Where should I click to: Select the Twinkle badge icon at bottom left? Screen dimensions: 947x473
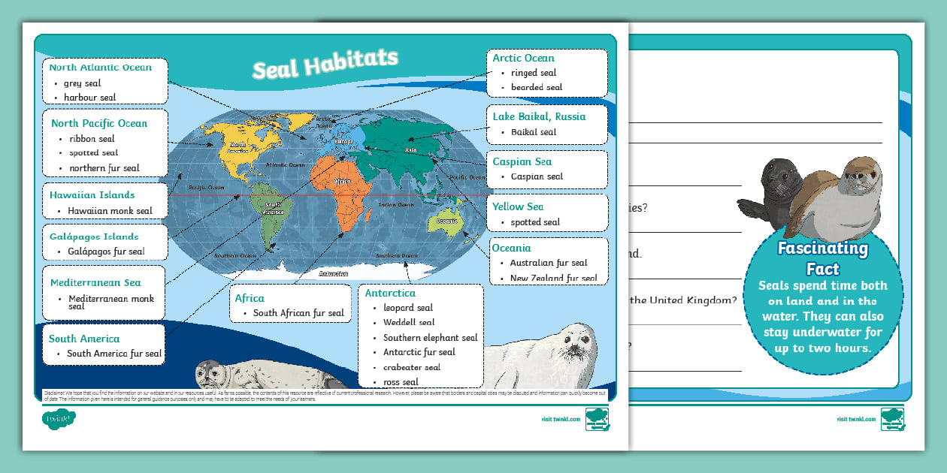[x=60, y=420]
